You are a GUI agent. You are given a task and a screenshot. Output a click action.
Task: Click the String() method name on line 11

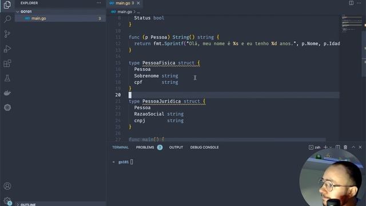[181, 37]
